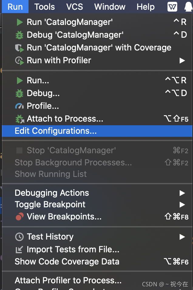
Task: Click the Import Tests from File icon
Action: [x=19, y=250]
